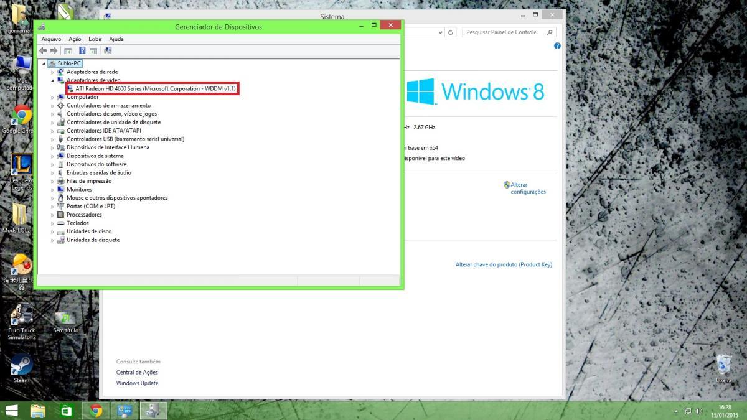Switch to Control Panel taskbar button
The width and height of the screenshot is (747, 420).
pyautogui.click(x=124, y=411)
